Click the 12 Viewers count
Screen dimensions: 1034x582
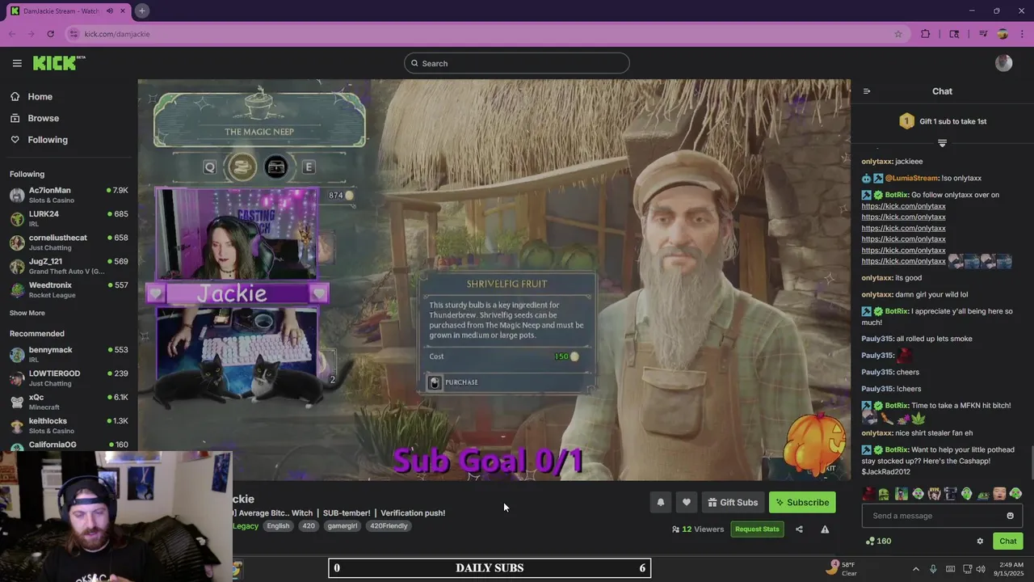(698, 529)
